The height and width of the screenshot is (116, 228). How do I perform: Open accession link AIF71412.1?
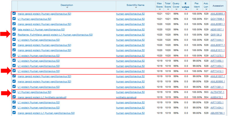[x=217, y=71]
